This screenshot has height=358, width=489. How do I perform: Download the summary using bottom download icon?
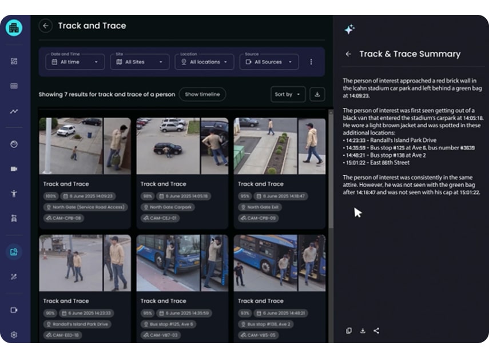(363, 331)
